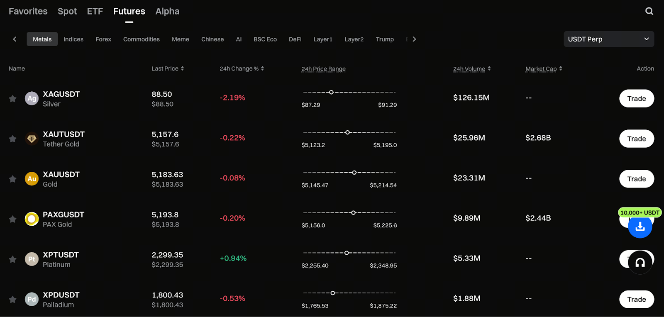Click the blue download app icon
Screen dimensions: 664x317
(x=640, y=226)
